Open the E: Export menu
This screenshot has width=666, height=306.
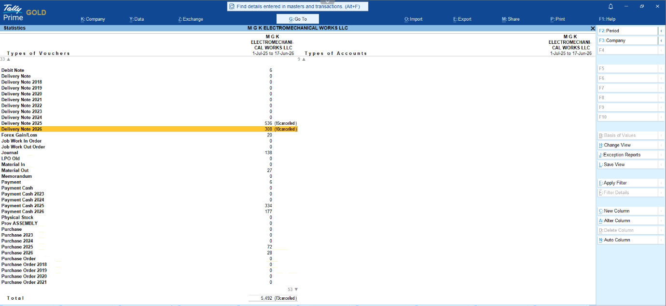pyautogui.click(x=462, y=19)
